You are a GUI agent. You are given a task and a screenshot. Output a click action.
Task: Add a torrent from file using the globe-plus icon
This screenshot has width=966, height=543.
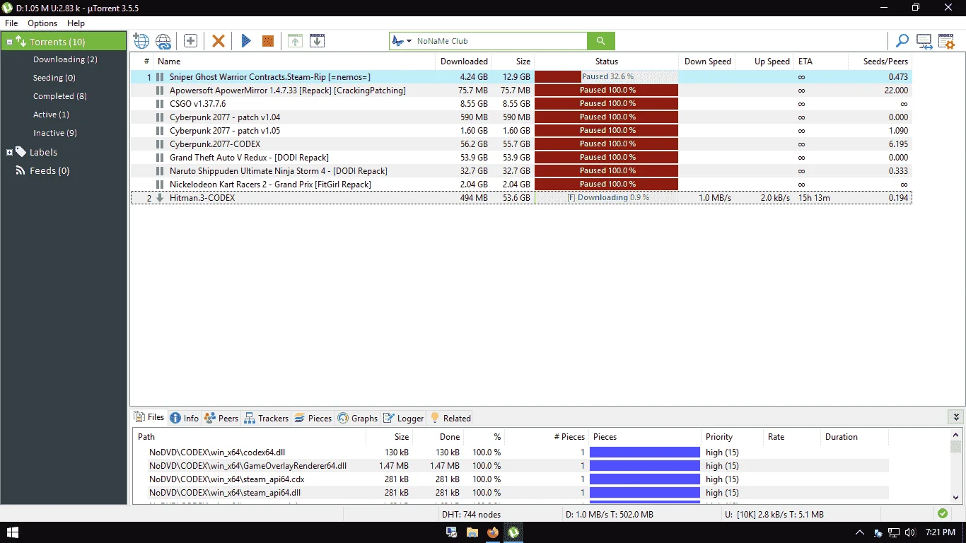click(x=141, y=41)
